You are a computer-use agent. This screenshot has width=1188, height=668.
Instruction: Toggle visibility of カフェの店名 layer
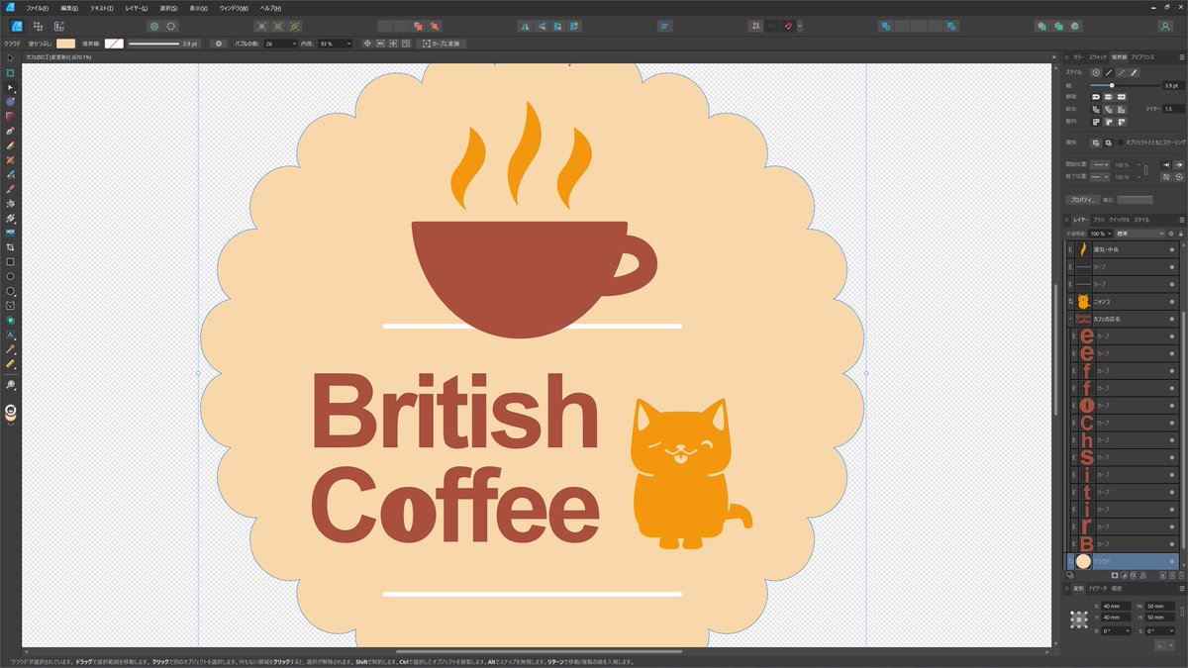coord(1172,319)
